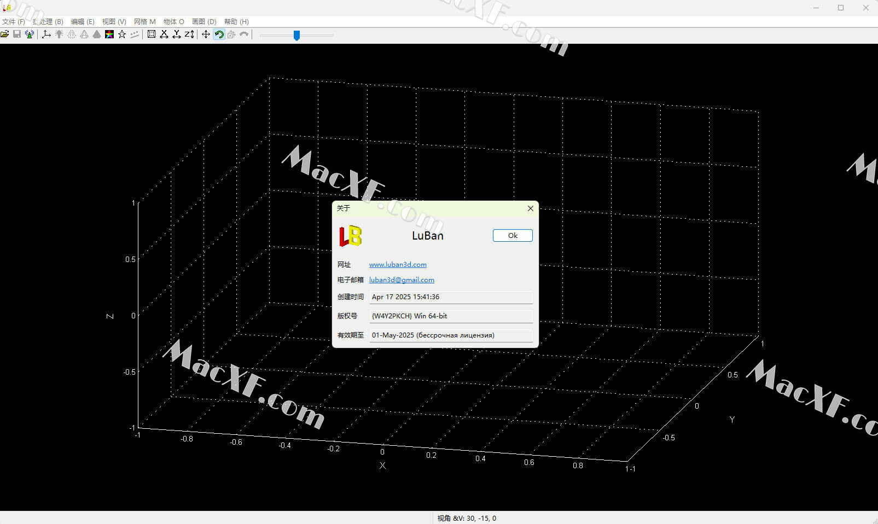
Task: Click the colorful star texture icon
Action: pyautogui.click(x=109, y=34)
